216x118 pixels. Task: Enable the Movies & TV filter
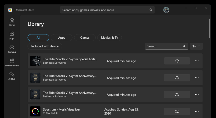(110, 38)
